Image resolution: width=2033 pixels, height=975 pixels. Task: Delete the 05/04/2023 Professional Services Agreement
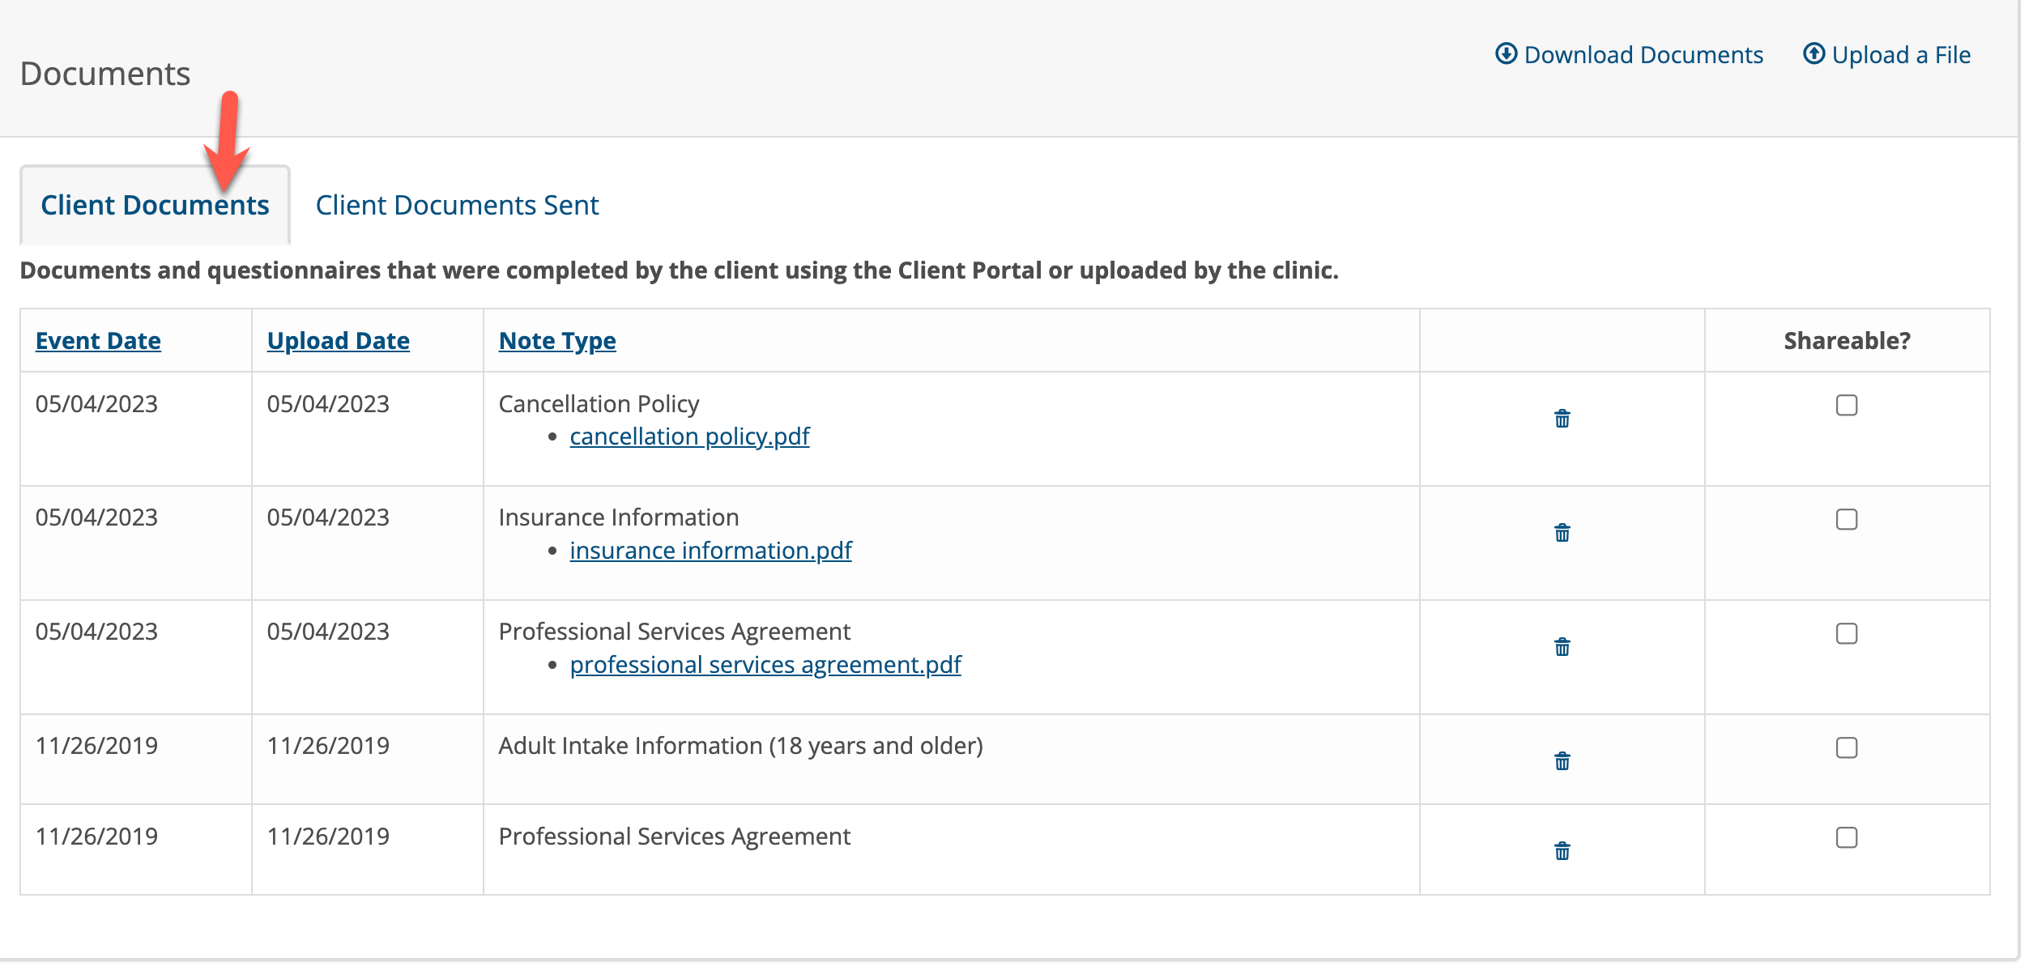(1562, 648)
